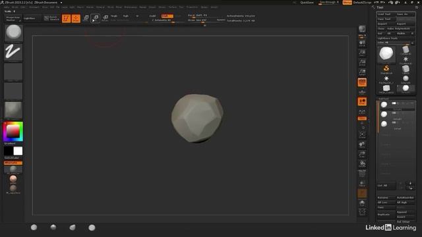Open the Material menu
Viewport: 422px width, 237px height.
tap(100, 7)
